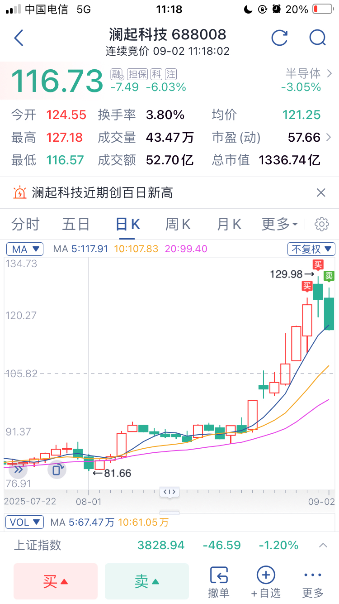
Task: Tap the 今开 value 124.55
Action: (x=66, y=115)
